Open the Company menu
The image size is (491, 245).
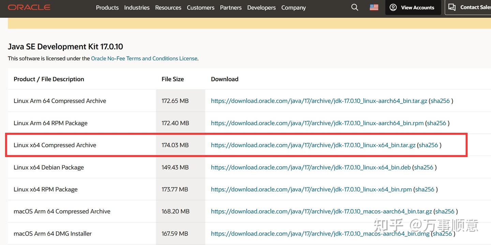293,8
